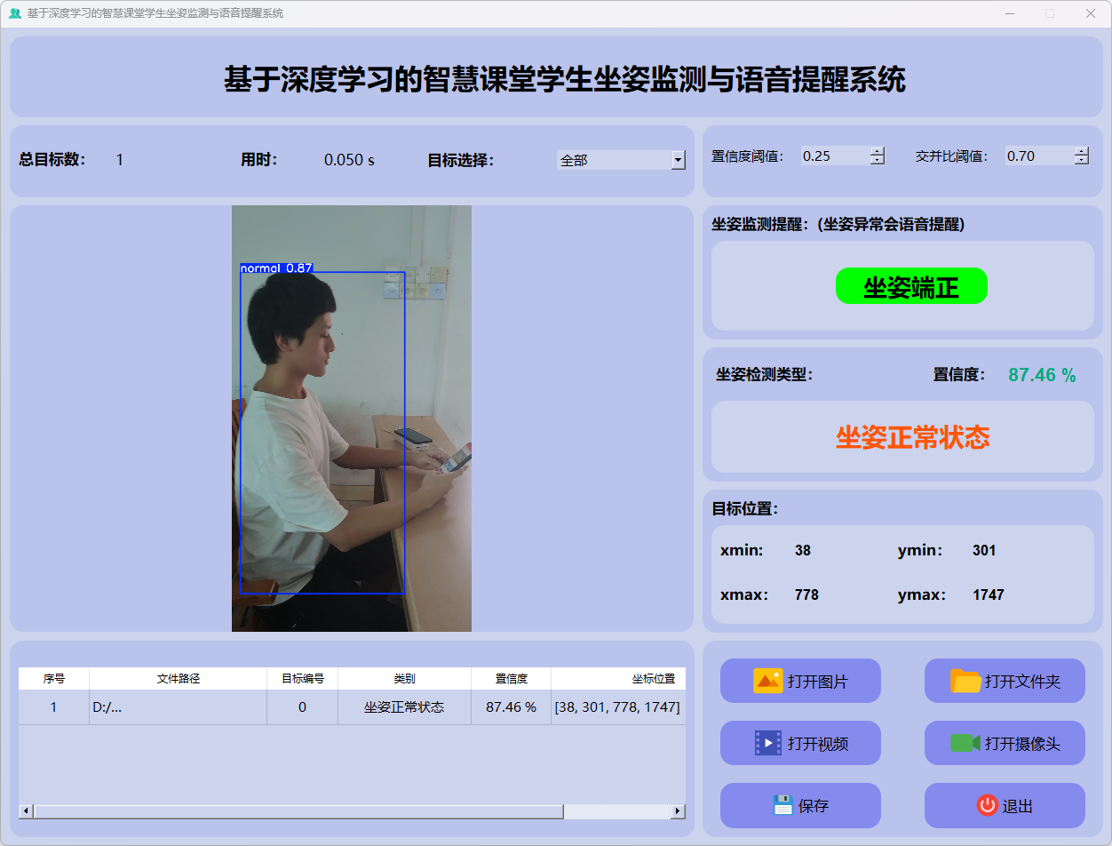Click the picture icon on 打开图片
Screen dimensions: 1112x846
[768, 681]
